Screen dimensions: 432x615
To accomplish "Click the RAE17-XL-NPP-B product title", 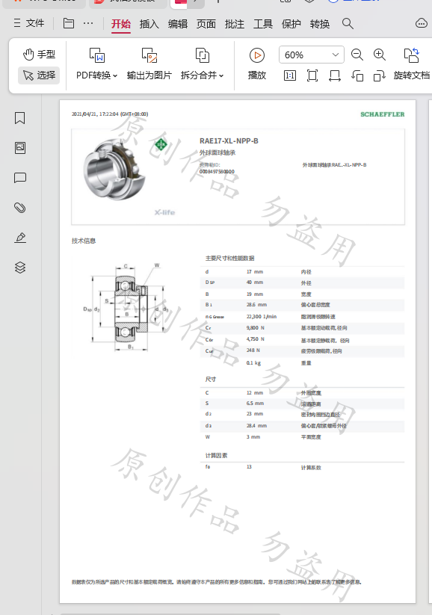I will click(229, 140).
